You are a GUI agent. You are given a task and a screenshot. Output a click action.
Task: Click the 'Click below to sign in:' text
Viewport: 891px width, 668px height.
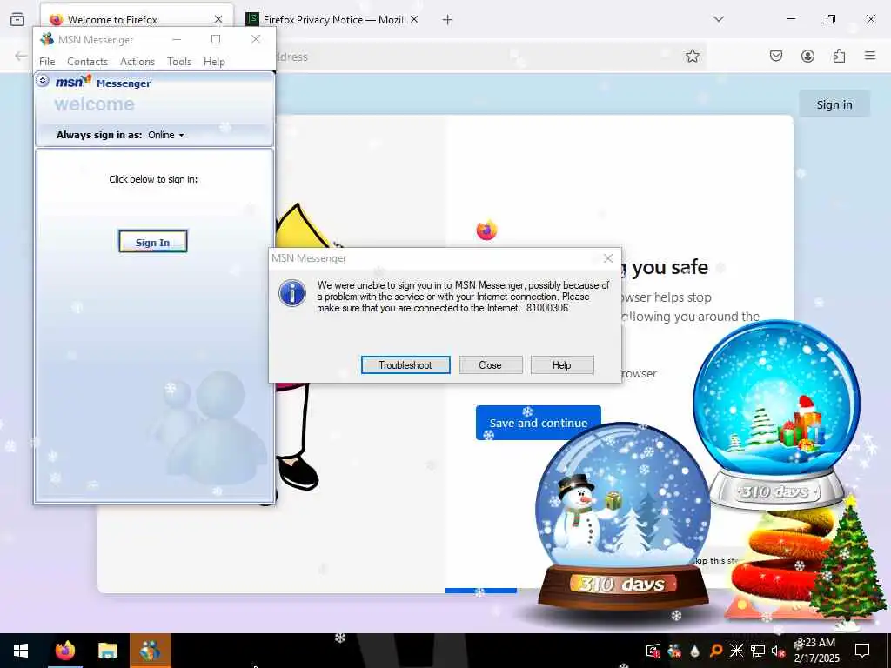click(x=153, y=179)
